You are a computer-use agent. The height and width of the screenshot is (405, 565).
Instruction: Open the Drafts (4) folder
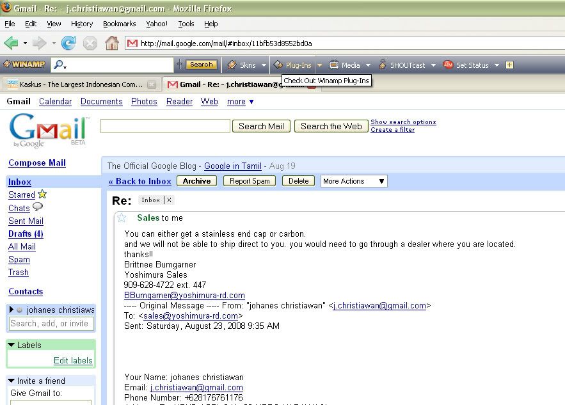click(26, 234)
